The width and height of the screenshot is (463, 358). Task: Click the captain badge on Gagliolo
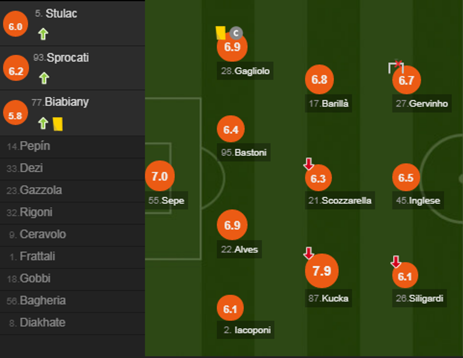(x=236, y=33)
